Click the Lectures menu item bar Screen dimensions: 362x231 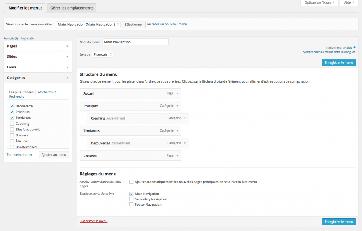130,156
